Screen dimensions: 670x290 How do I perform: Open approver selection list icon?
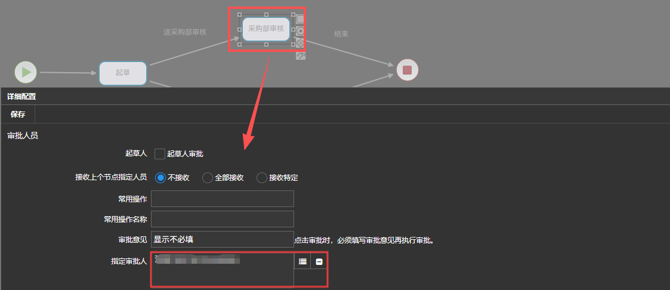tap(302, 261)
